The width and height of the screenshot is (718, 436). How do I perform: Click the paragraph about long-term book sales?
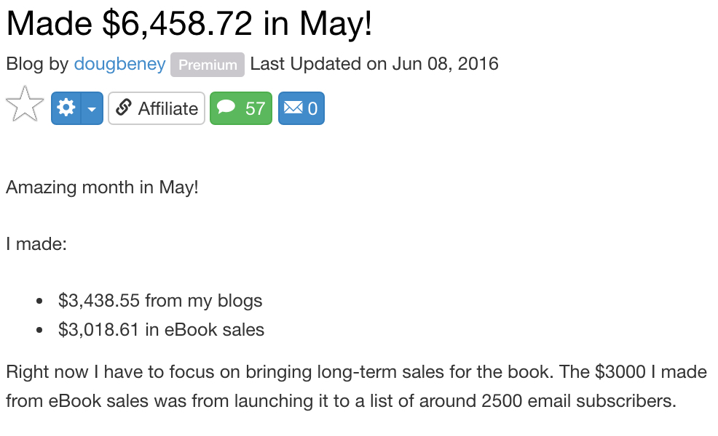[x=356, y=386]
